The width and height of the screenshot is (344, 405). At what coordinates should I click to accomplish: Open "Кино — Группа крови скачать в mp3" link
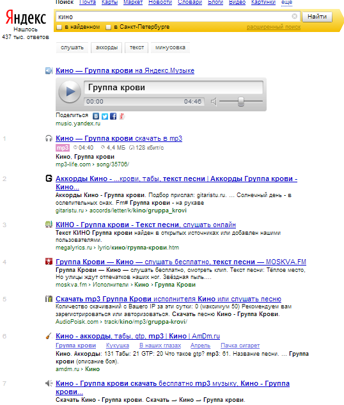point(119,138)
